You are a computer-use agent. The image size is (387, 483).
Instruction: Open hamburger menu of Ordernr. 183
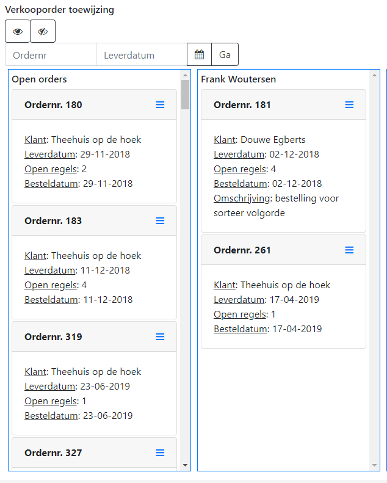tap(160, 221)
